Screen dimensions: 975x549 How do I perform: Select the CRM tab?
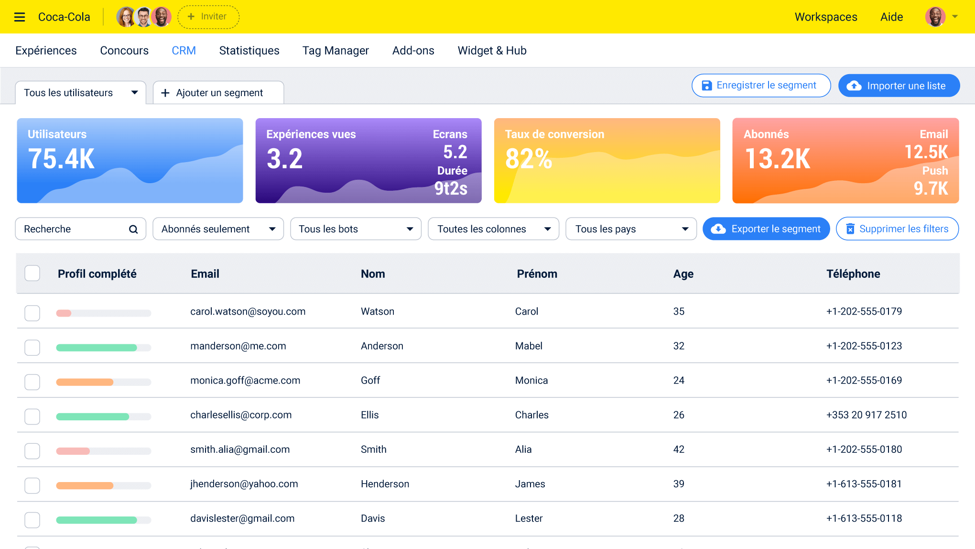pos(184,50)
